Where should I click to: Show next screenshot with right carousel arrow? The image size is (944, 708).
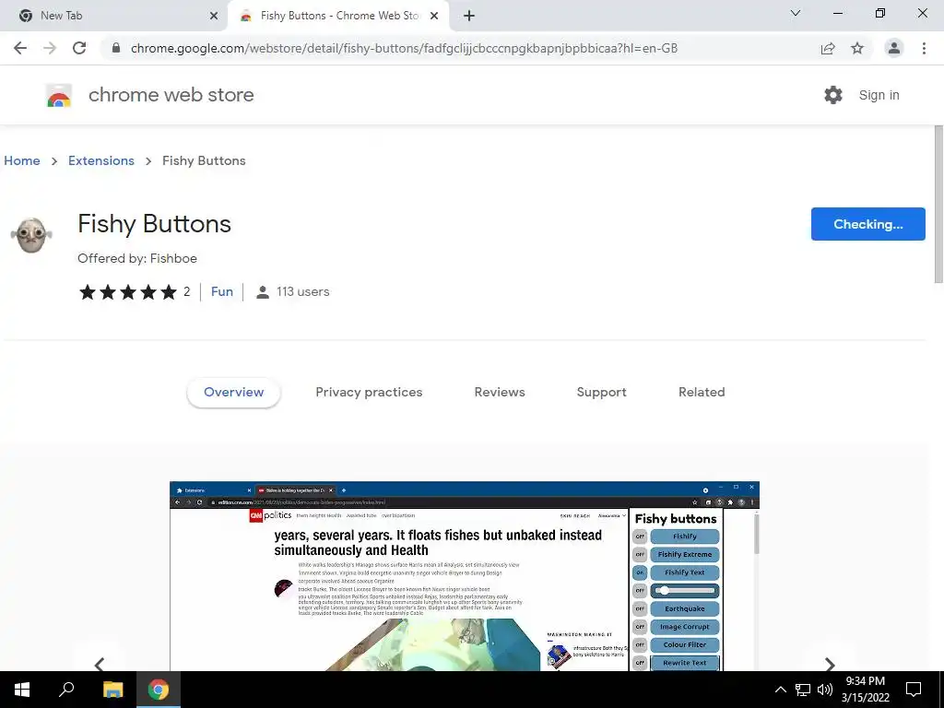pyautogui.click(x=830, y=664)
